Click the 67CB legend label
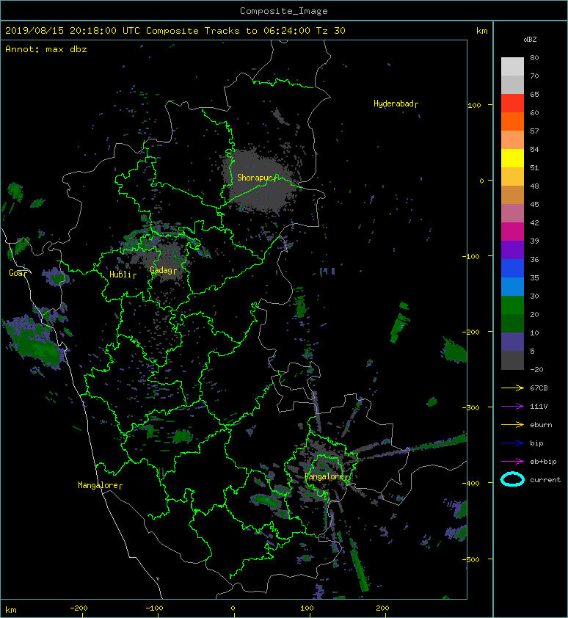The width and height of the screenshot is (568, 618). coord(539,388)
